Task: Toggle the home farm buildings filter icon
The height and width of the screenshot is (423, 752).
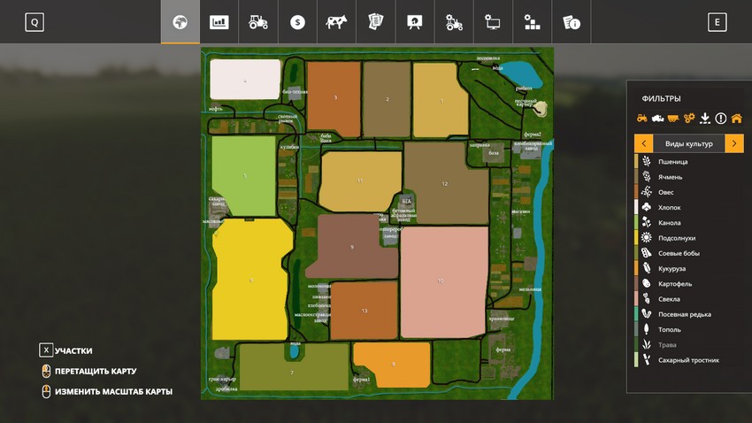Action: [736, 118]
